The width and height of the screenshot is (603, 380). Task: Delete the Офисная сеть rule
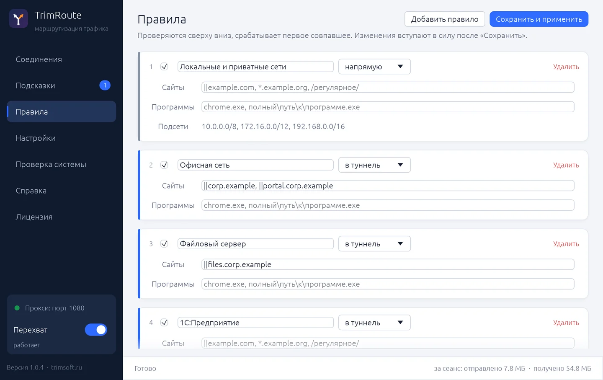click(566, 165)
